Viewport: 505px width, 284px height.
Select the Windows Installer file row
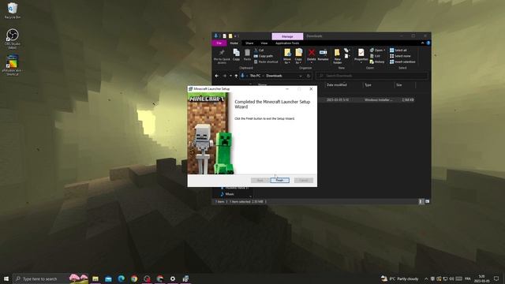pyautogui.click(x=366, y=100)
